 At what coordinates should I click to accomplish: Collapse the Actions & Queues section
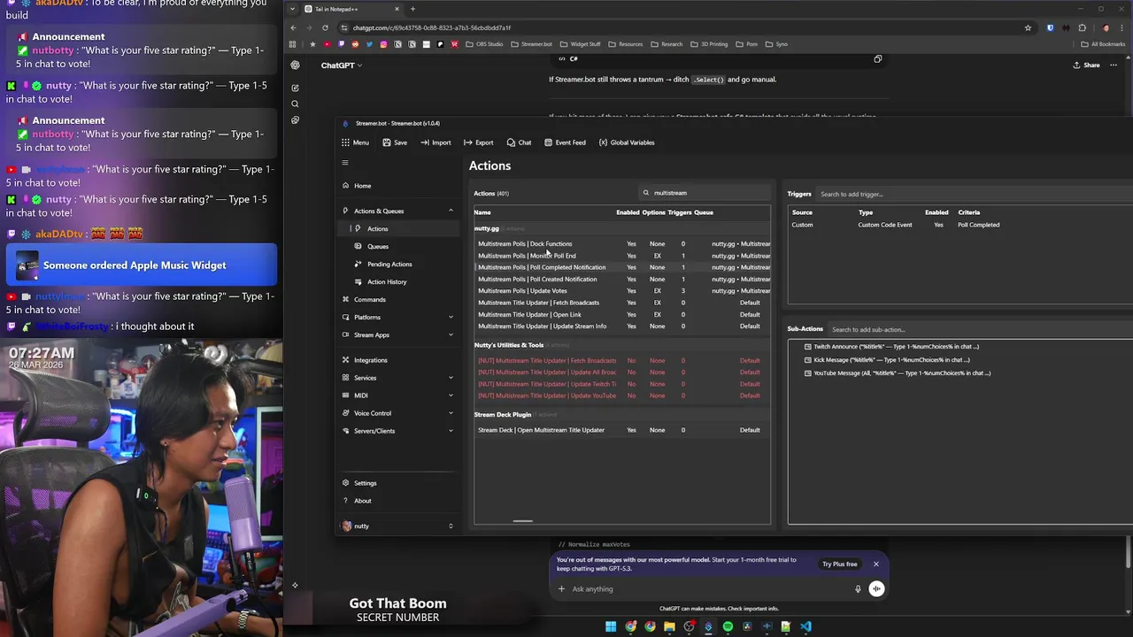coord(451,211)
